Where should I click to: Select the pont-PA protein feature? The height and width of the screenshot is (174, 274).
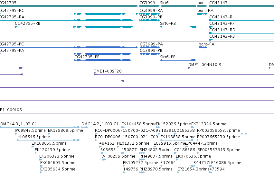coord(203,47)
